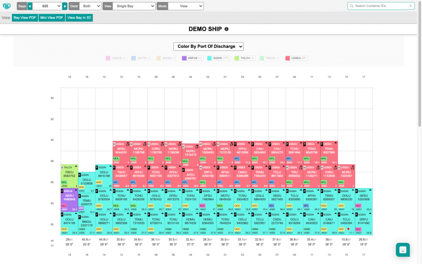The image size is (422, 264).
Task: Clear the container search with X icon
Action: 410,6
